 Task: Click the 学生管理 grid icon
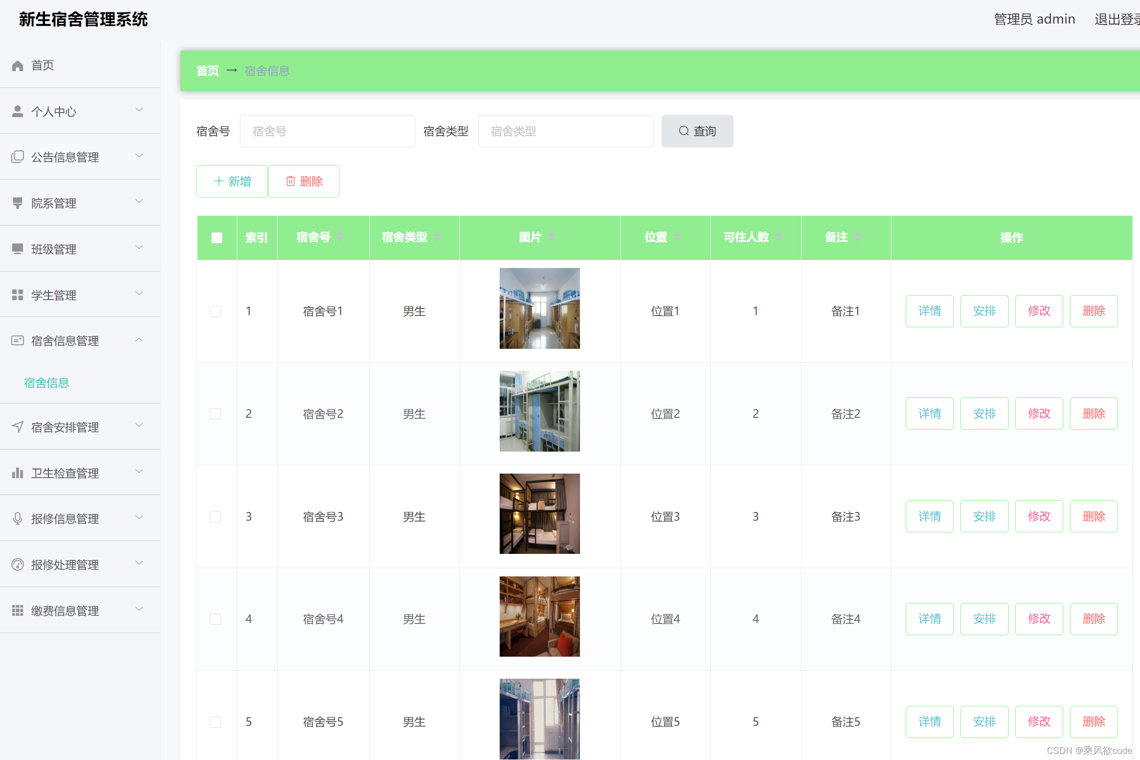[x=17, y=295]
